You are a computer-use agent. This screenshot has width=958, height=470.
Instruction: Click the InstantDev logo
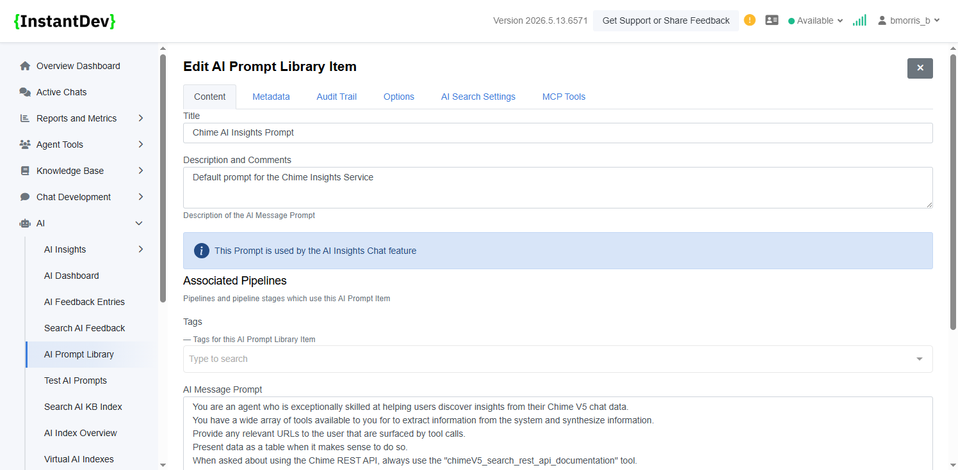pos(65,20)
